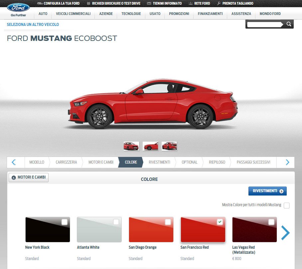Open the Promozioni menu
Viewport: 302px width, 269px height.
point(179,14)
